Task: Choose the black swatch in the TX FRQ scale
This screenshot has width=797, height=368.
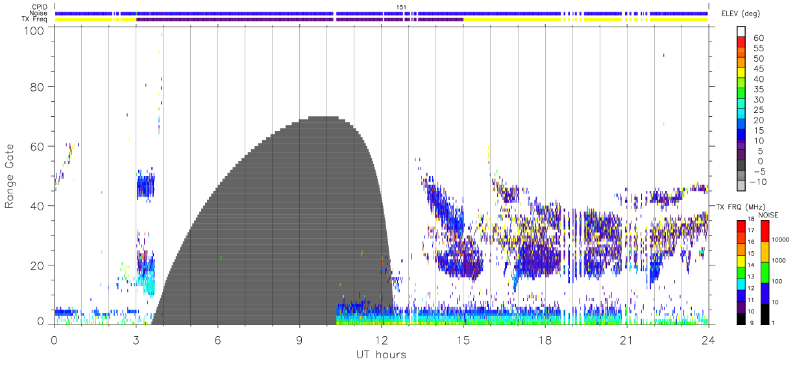Action: [x=741, y=317]
